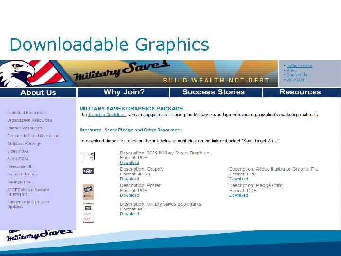341x256 pixels.
Task: Click 'Description: Poster' text
Action: [x=140, y=185]
